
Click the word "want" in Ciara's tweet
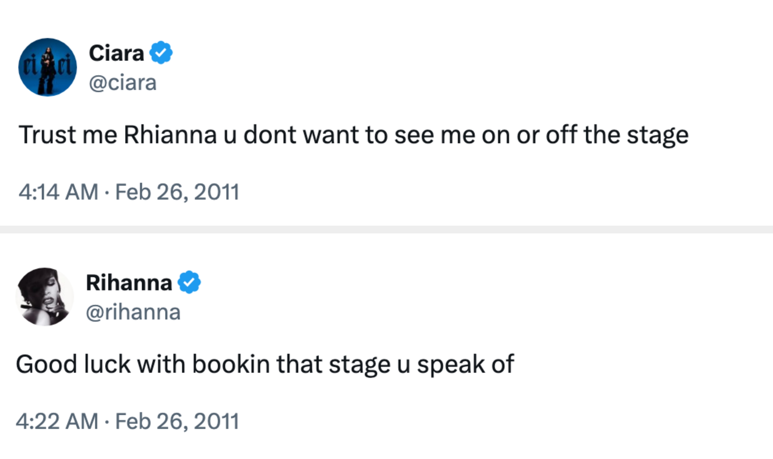click(330, 135)
